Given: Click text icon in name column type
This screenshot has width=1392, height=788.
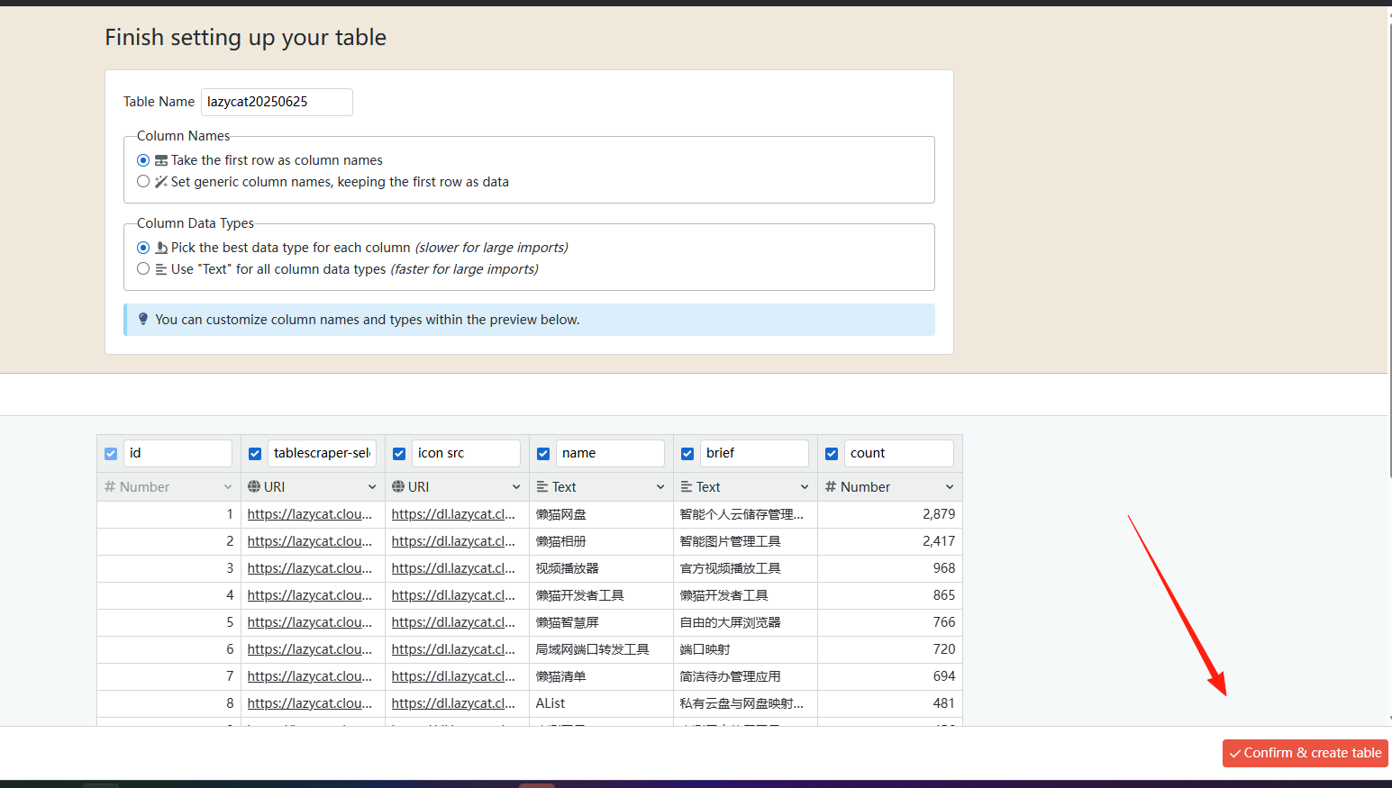Looking at the screenshot, I should pyautogui.click(x=542, y=486).
